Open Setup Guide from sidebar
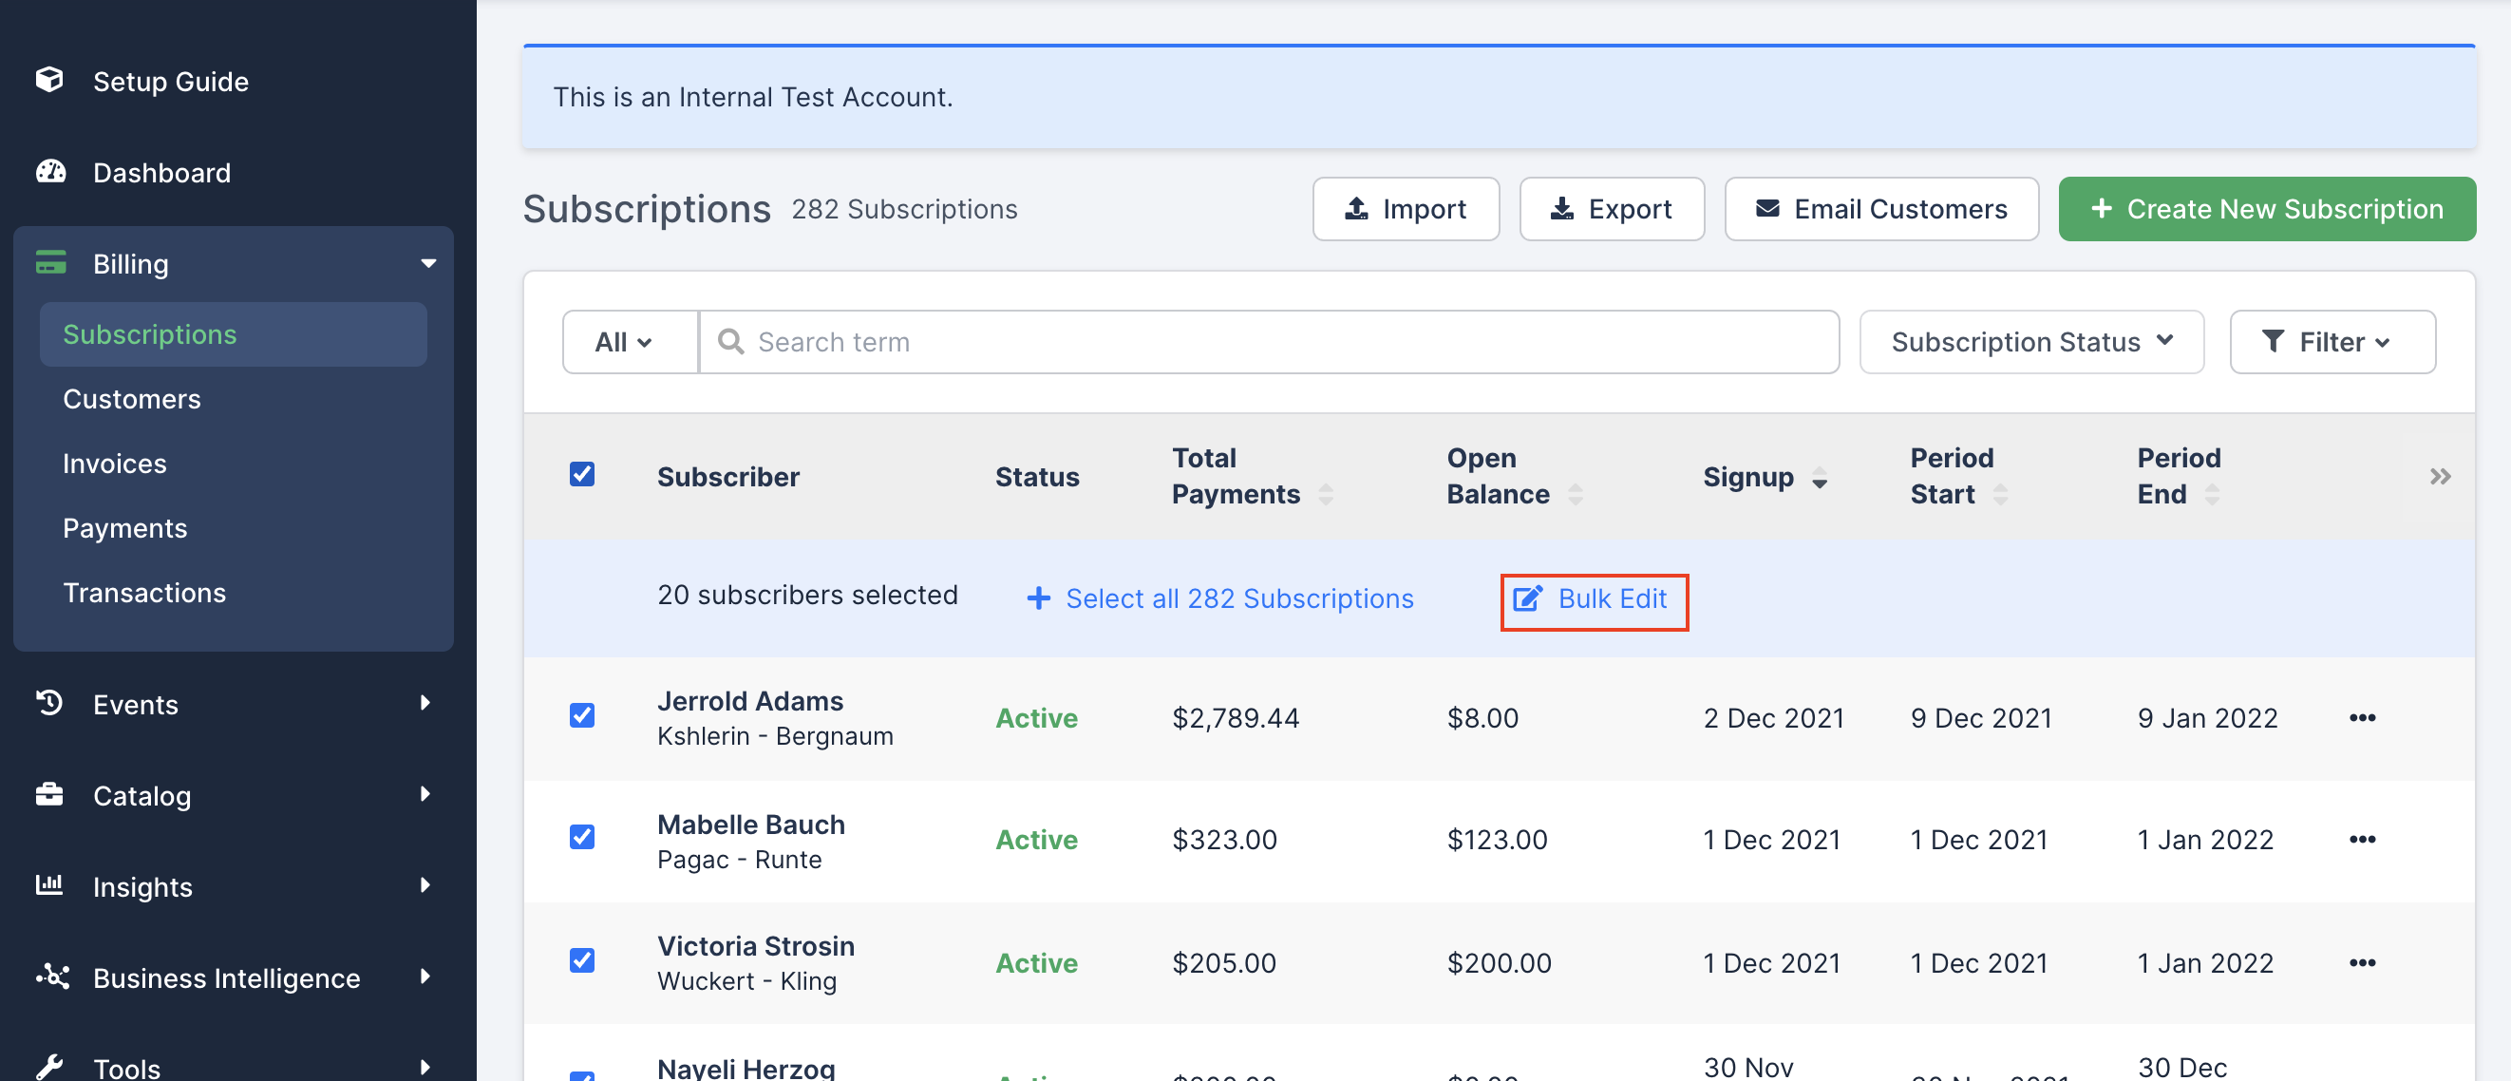Screen dimensions: 2511x1081 (x=171, y=81)
